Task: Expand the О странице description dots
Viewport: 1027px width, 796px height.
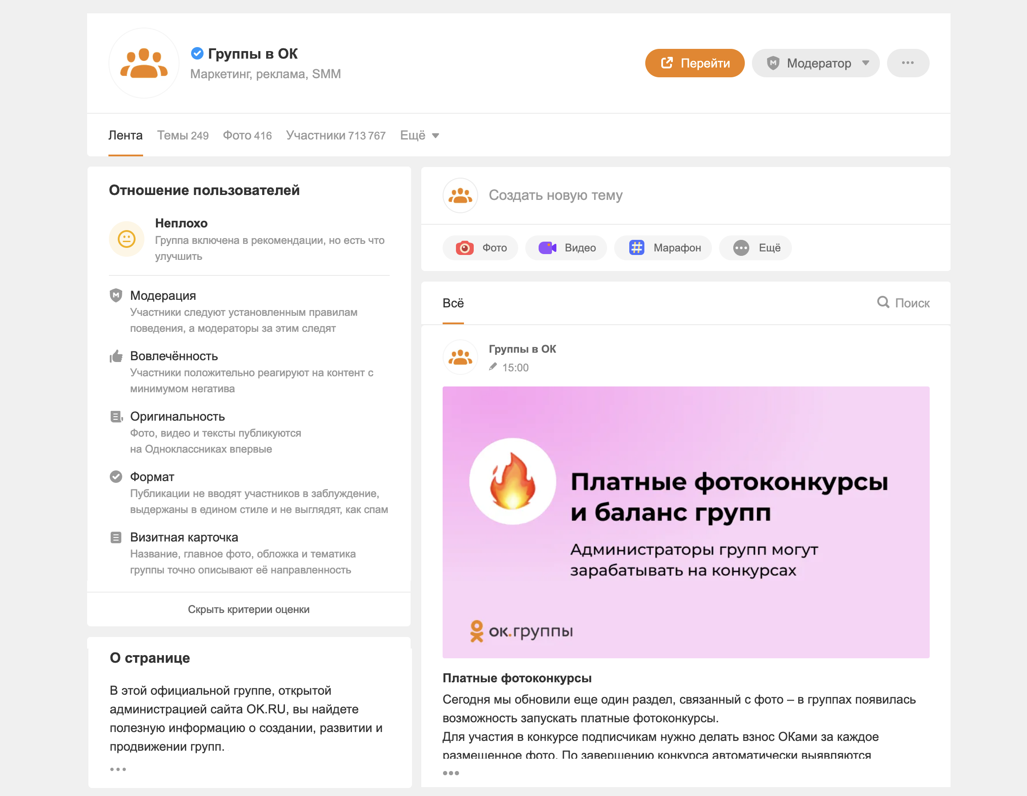Action: coord(118,769)
